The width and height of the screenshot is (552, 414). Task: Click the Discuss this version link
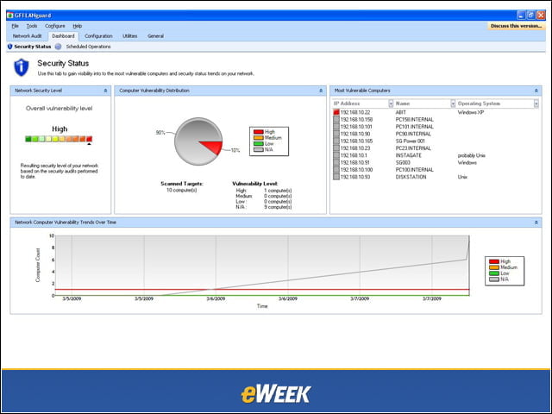point(516,26)
